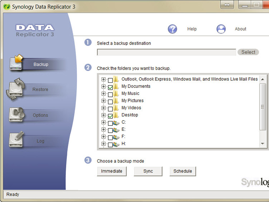Expand the My Documents tree node

104,86
